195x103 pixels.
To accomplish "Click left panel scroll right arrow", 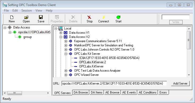I will (48, 93).
